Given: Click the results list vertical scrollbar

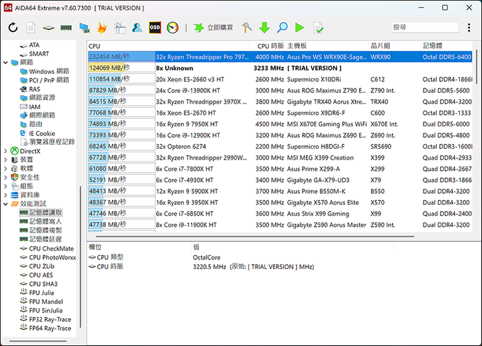Looking at the screenshot, I should [x=477, y=67].
